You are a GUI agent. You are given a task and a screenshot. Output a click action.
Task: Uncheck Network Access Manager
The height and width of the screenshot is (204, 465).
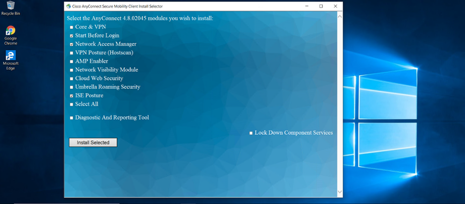(x=71, y=44)
